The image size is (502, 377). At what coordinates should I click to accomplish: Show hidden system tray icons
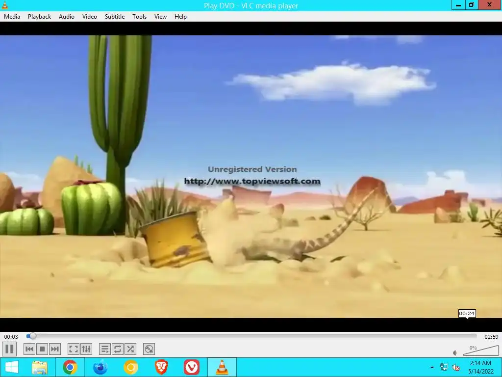pos(432,367)
